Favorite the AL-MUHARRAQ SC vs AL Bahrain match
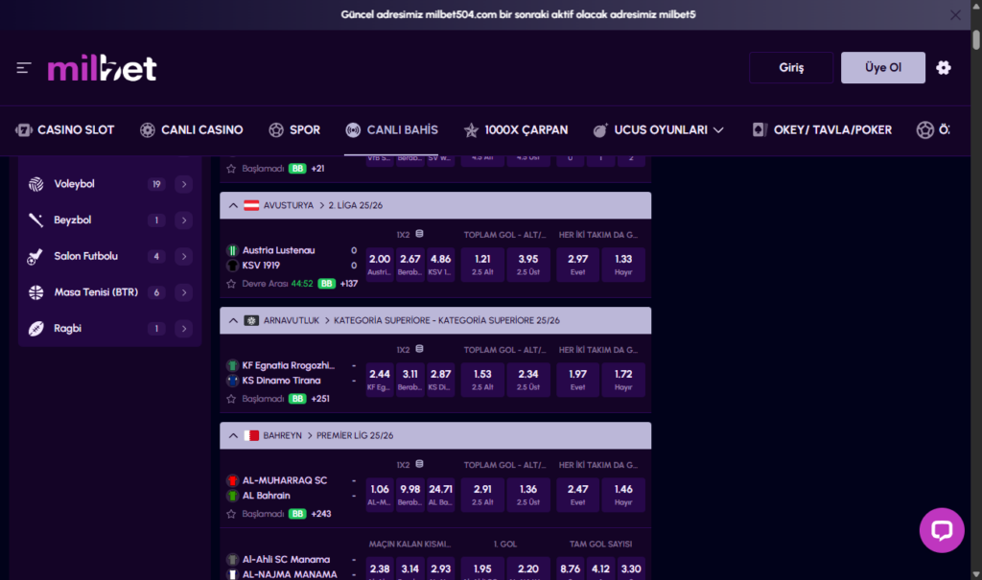The height and width of the screenshot is (580, 982). [231, 514]
